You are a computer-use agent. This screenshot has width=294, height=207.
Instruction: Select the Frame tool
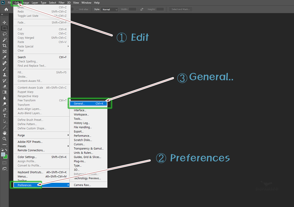click(4, 51)
